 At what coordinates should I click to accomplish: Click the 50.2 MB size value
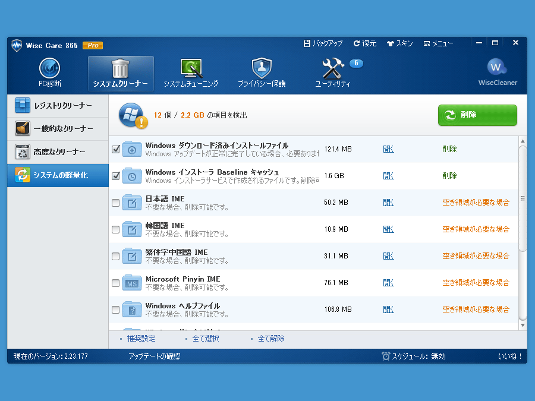pos(336,203)
